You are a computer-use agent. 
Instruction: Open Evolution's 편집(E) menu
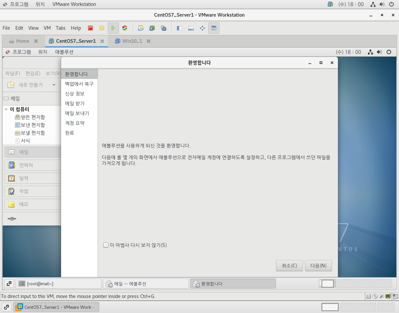click(33, 73)
